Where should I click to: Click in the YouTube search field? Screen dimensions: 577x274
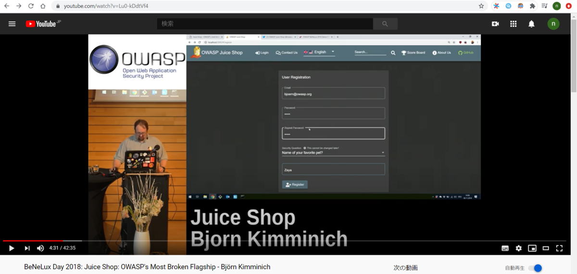(265, 24)
